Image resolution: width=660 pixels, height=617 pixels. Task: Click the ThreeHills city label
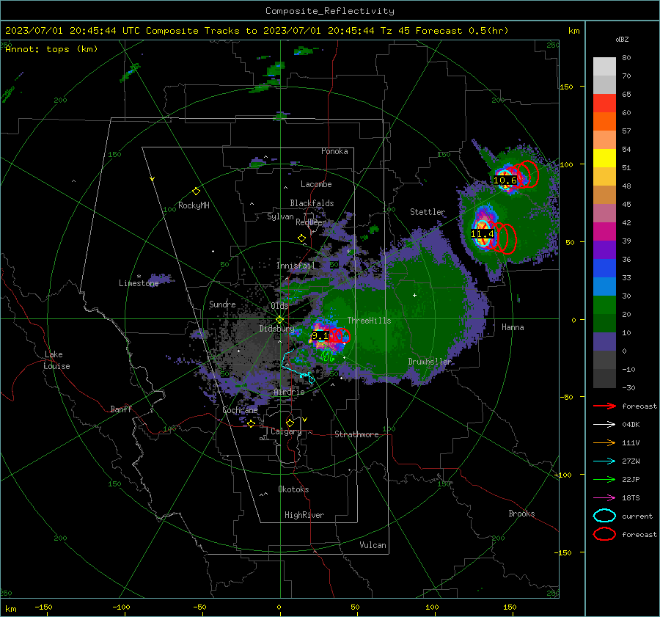pyautogui.click(x=369, y=321)
